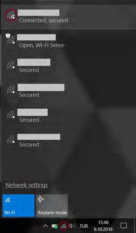Open Network settings link
This screenshot has width=136, height=233.
tap(27, 185)
